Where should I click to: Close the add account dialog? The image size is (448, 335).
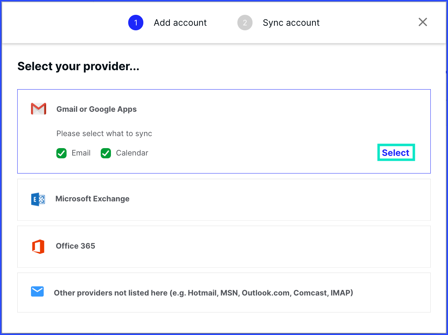click(x=423, y=22)
